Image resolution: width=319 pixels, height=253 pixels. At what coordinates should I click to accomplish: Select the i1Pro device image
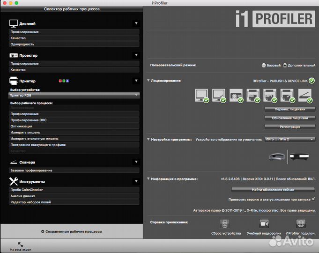(277, 157)
